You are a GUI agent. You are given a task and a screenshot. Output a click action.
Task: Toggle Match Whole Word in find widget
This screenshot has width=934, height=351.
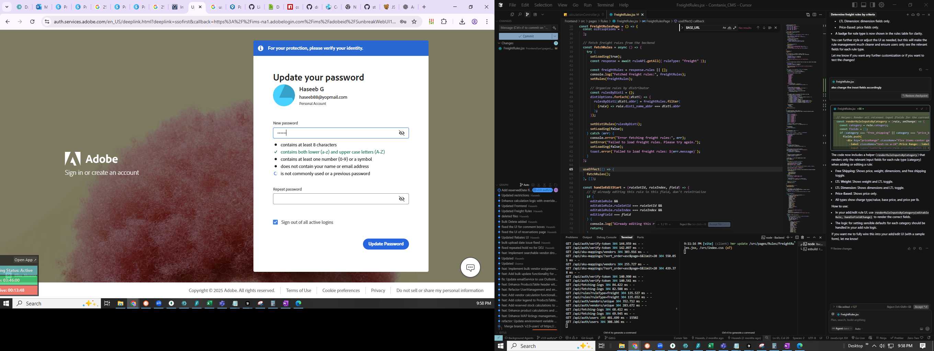coord(729,28)
